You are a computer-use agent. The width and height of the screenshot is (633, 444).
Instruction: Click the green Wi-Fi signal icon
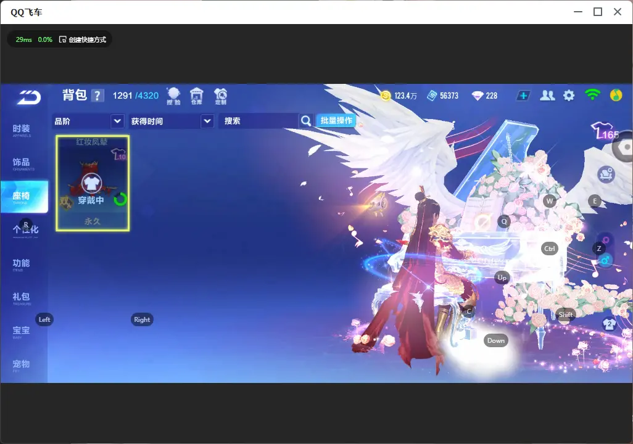point(592,95)
